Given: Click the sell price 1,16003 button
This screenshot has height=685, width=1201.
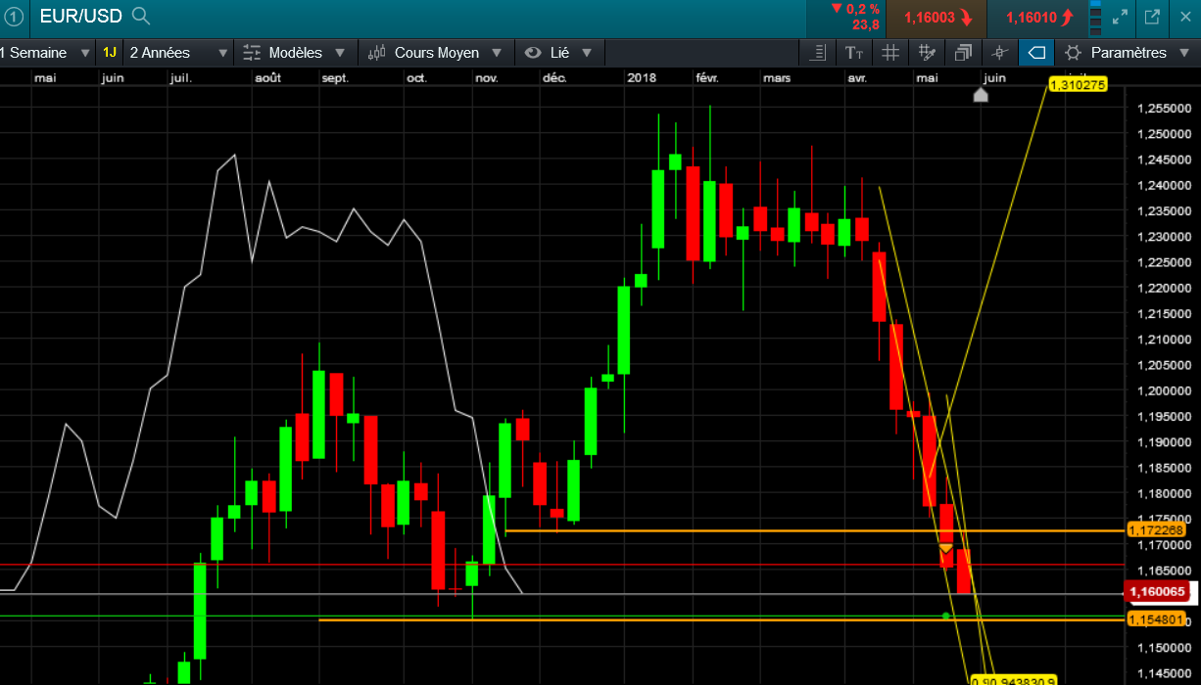Looking at the screenshot, I should [x=937, y=18].
